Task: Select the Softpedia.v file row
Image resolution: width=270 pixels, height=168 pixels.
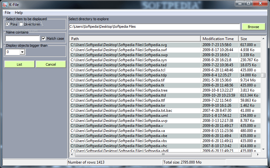Action: (x=165, y=126)
